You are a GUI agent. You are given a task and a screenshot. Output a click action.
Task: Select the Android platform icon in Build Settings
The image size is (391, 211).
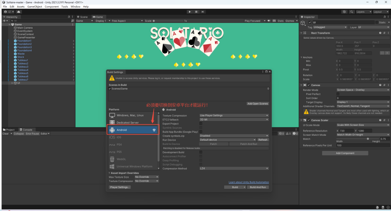click(x=112, y=130)
